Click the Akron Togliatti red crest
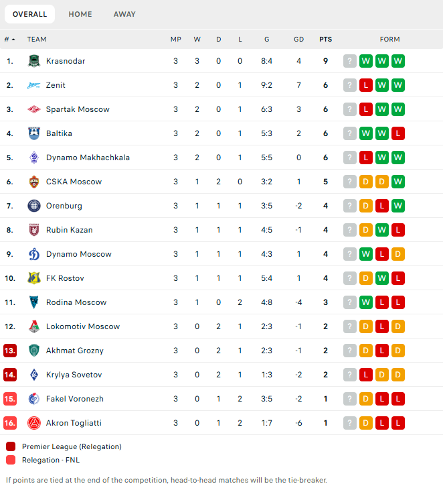 (x=34, y=423)
